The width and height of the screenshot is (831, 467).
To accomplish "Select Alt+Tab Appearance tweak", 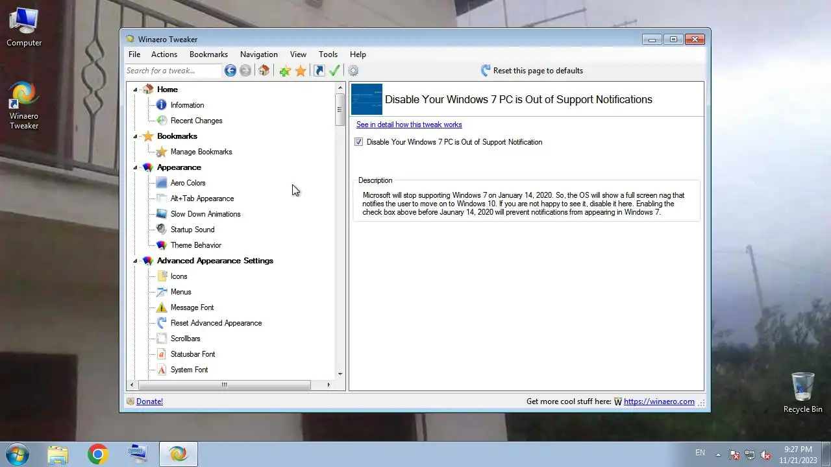I will (202, 198).
